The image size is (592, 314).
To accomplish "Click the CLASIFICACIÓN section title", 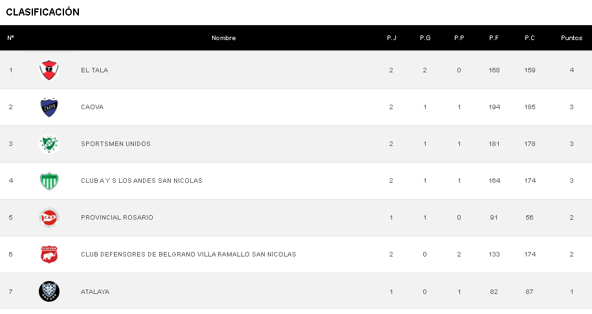I will pos(43,12).
